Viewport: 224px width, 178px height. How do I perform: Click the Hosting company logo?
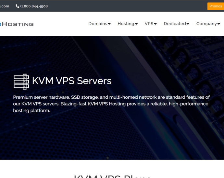[x=17, y=24]
